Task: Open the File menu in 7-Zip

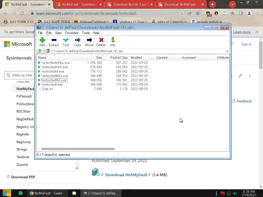Action: point(40,33)
